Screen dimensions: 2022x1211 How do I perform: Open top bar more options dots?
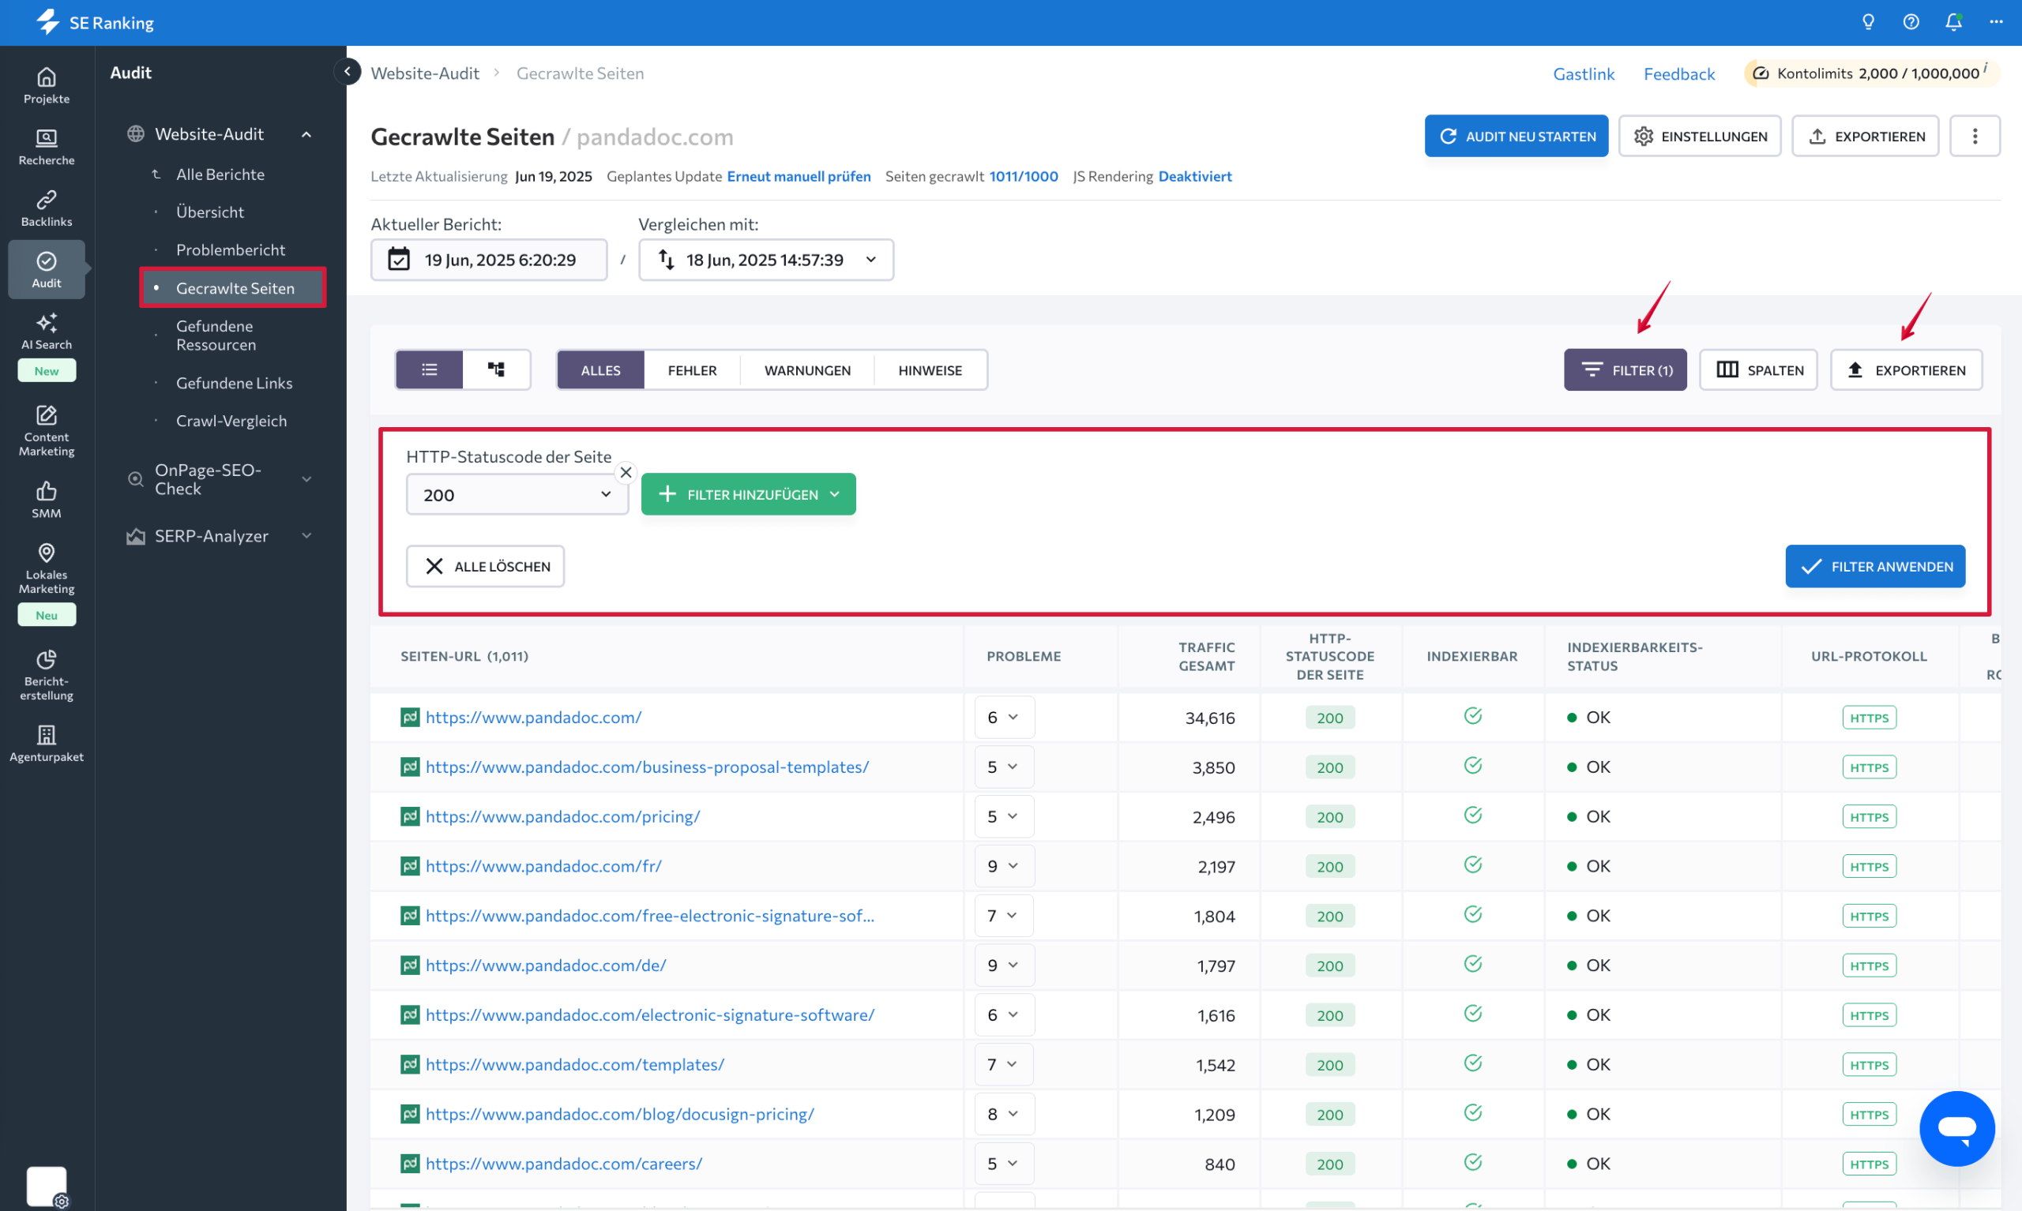[x=1996, y=22]
